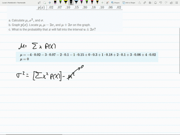This screenshot has width=180, height=135.
Task: Select the light blue highlighter
Action: point(76,2)
